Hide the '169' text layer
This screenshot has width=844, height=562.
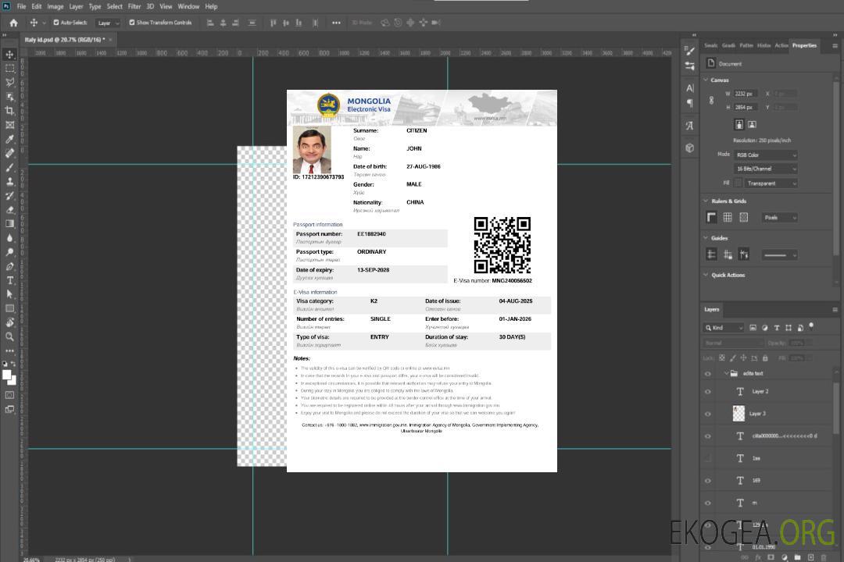coord(708,482)
